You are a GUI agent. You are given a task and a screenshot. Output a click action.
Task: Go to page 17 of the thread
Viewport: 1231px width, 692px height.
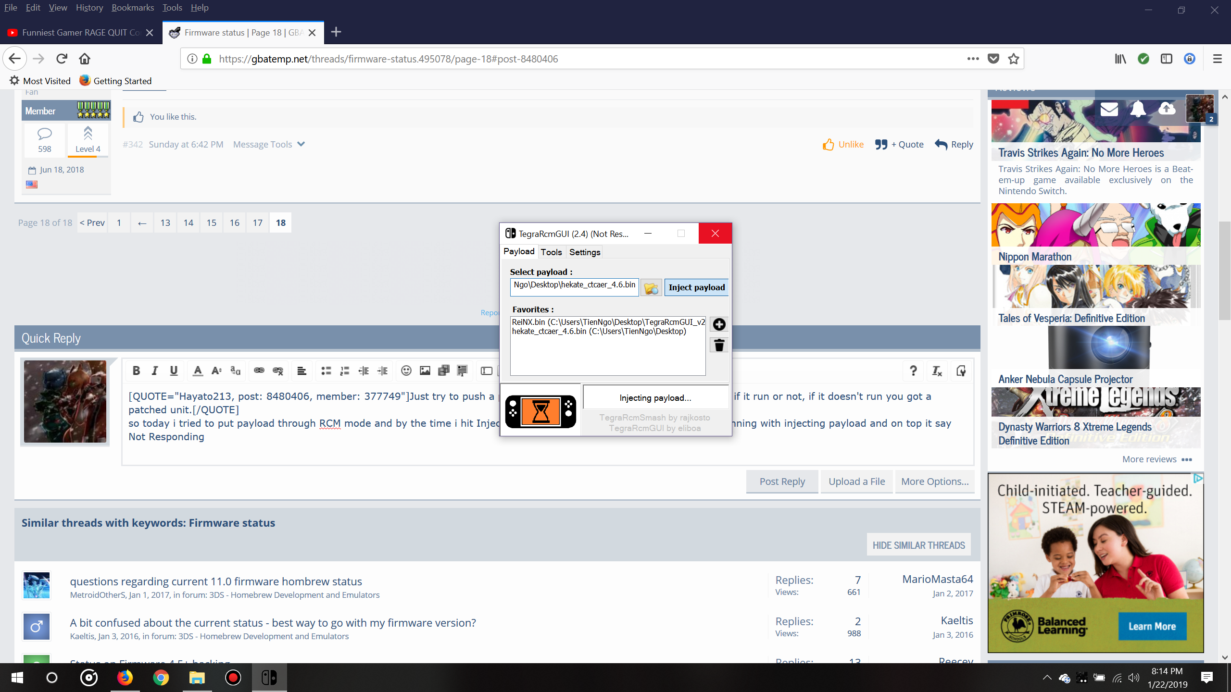coord(258,222)
